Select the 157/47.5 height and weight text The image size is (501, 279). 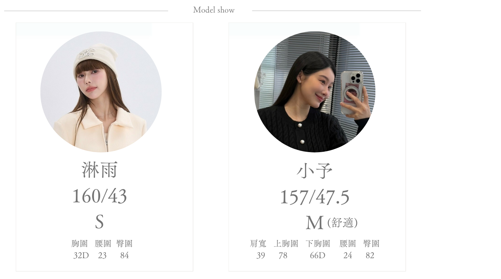pos(315,197)
